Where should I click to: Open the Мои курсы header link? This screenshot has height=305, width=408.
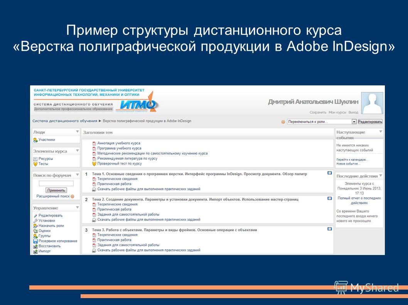click(337, 112)
